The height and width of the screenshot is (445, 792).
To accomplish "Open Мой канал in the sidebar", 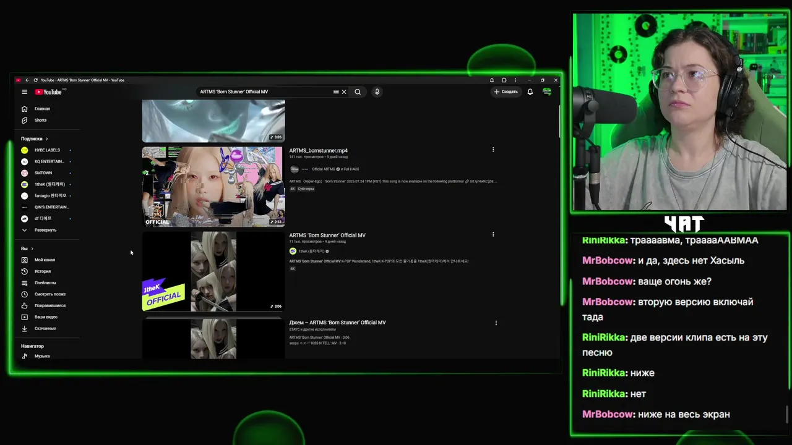I will 45,260.
